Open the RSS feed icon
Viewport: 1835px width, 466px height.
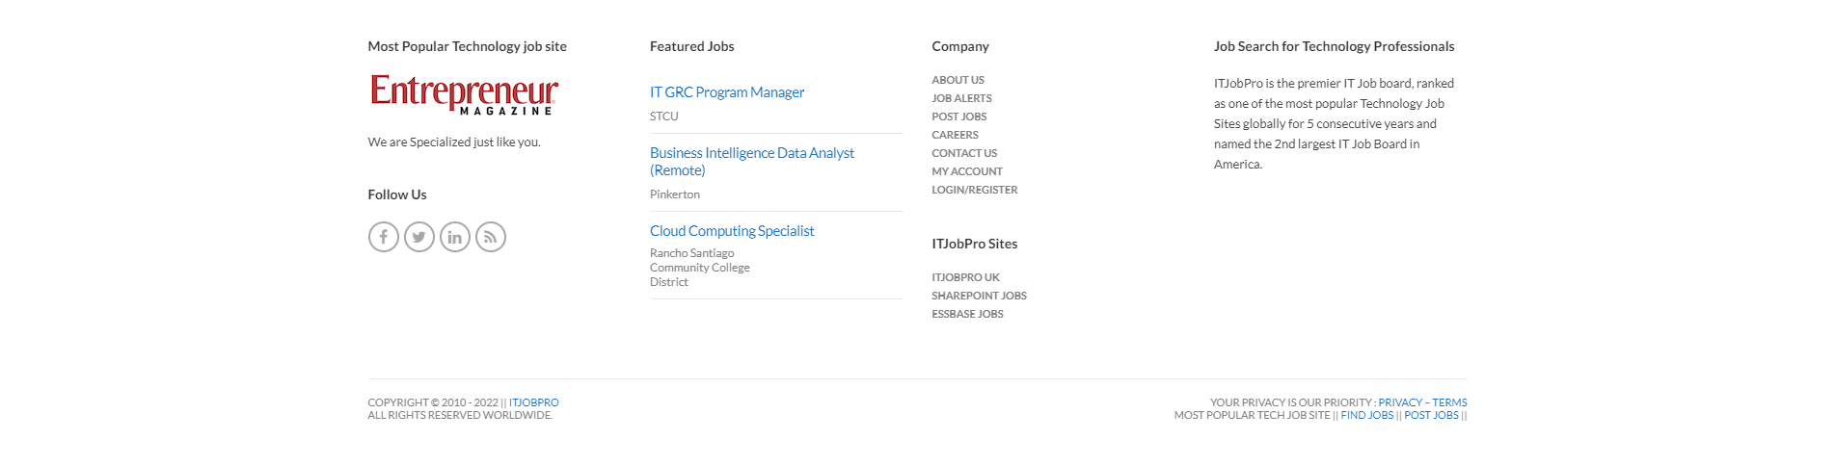490,237
